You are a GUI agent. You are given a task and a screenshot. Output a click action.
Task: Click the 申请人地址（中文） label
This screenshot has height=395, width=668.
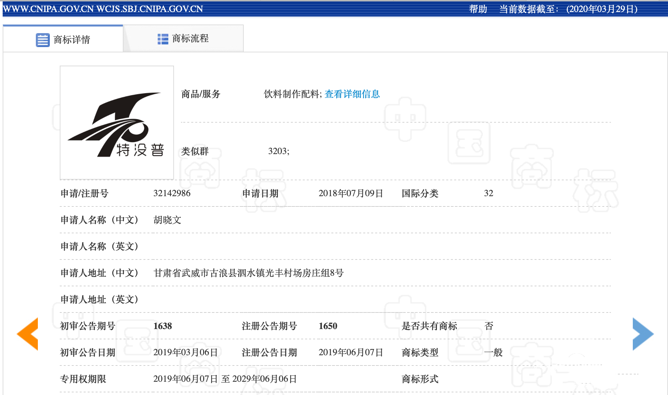tap(100, 273)
